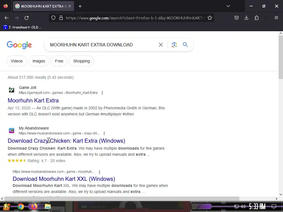Open the extensions puzzle icon
The height and width of the screenshot is (212, 283).
coord(256,18)
